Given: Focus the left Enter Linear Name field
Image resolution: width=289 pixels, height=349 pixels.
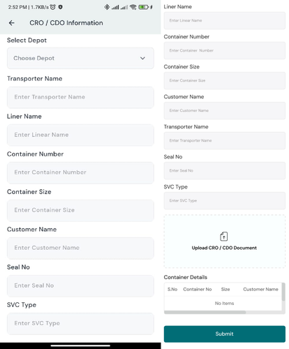Looking at the screenshot, I should pos(80,135).
